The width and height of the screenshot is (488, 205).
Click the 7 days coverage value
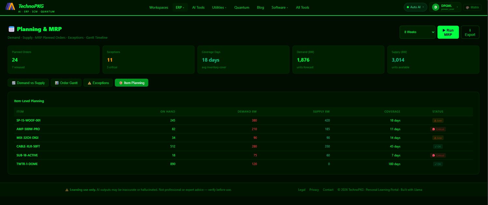pos(395,155)
